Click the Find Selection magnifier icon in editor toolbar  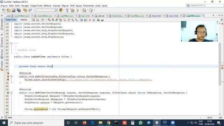pyautogui.click(x=49, y=20)
